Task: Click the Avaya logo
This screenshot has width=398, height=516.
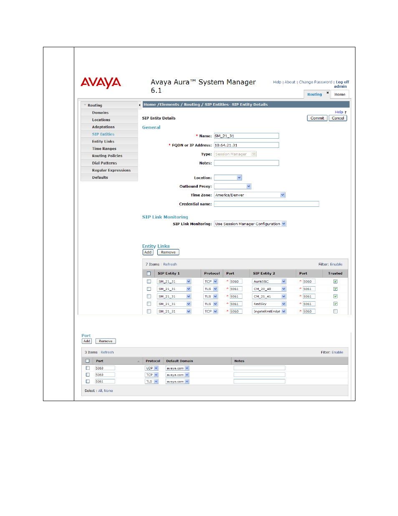Action: click(101, 83)
